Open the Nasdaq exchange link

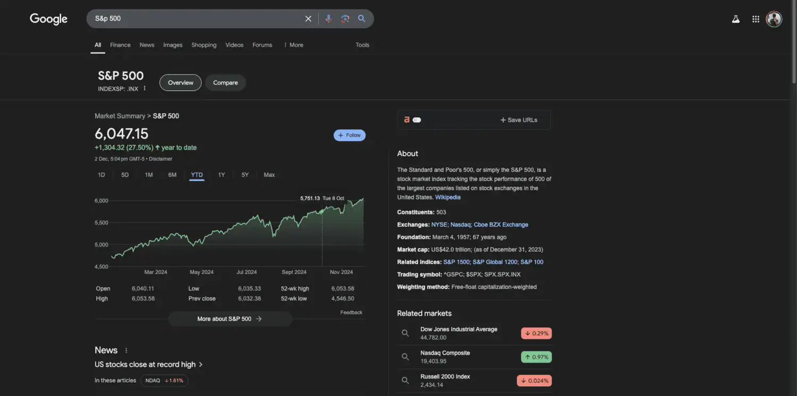coord(461,225)
